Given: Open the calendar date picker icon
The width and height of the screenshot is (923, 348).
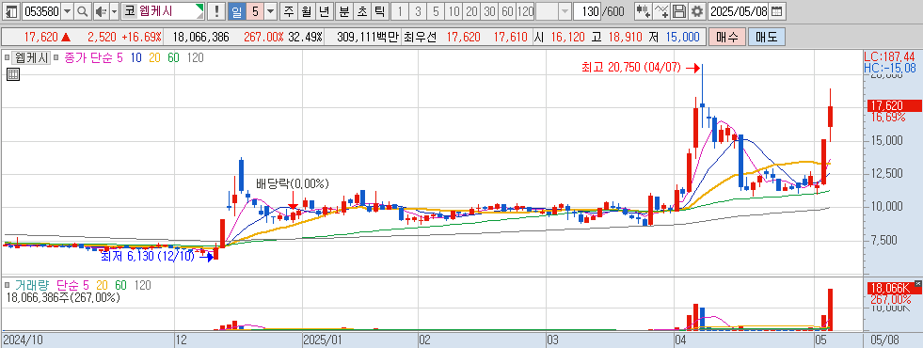Looking at the screenshot, I should 777,11.
